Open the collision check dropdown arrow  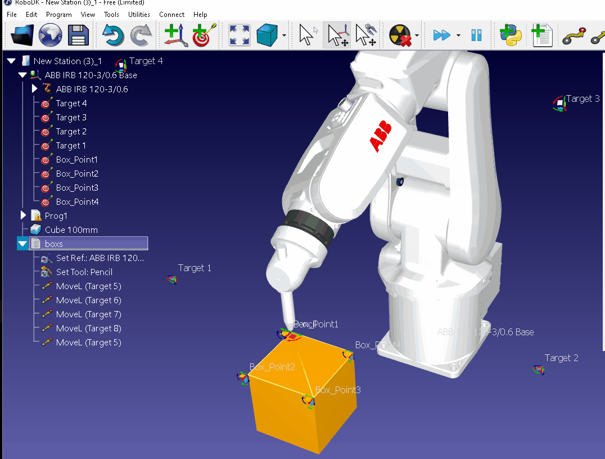pos(417,35)
